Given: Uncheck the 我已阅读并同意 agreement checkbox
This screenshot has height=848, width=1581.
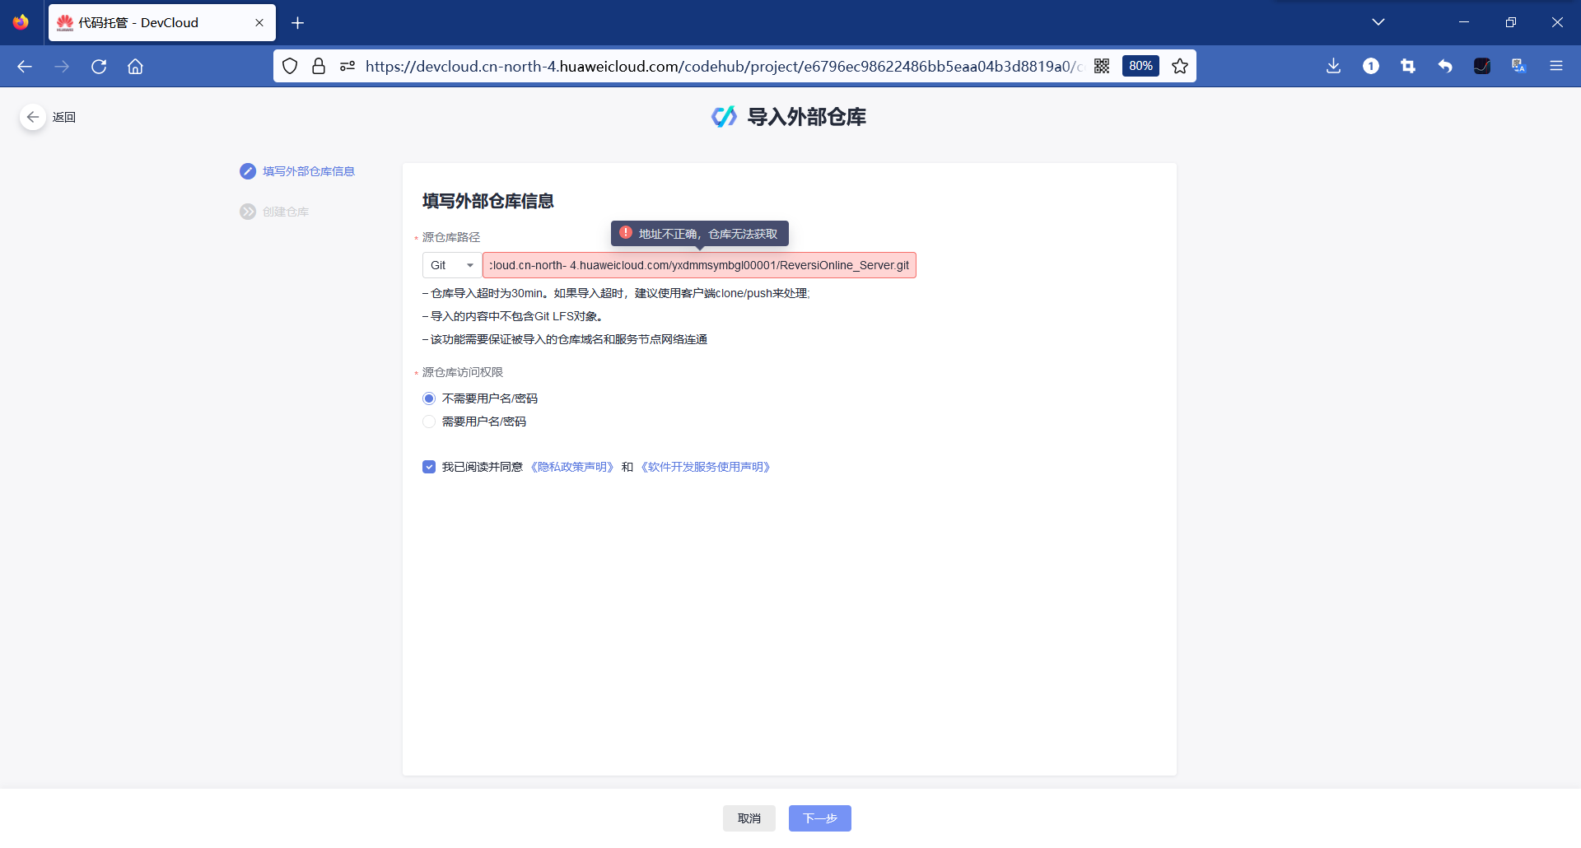Looking at the screenshot, I should point(429,466).
